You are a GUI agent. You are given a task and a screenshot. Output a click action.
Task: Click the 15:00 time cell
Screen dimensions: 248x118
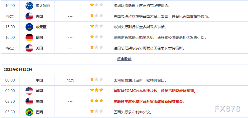(10, 27)
